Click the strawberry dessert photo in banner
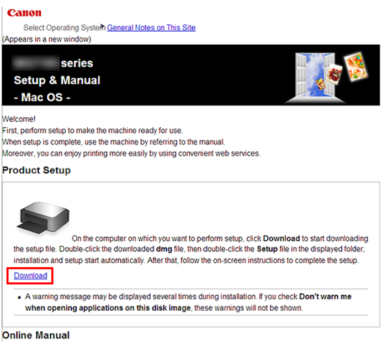This screenshot has height=351, width=382. 334,74
